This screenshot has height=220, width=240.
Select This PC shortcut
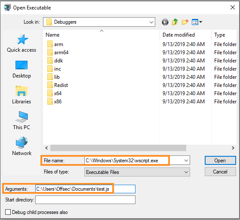click(22, 121)
